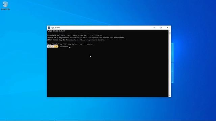
Task: Click the 'Other names may be trademarks' line
Action: [76, 40]
